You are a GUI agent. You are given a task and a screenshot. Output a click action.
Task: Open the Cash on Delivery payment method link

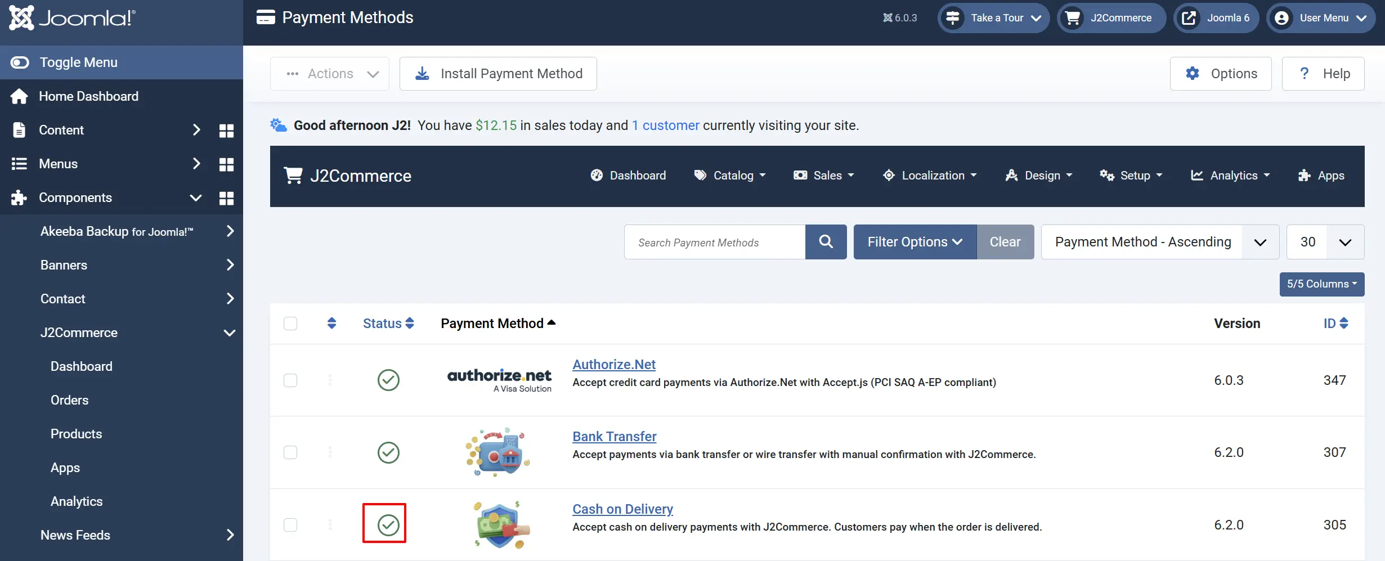click(x=622, y=509)
